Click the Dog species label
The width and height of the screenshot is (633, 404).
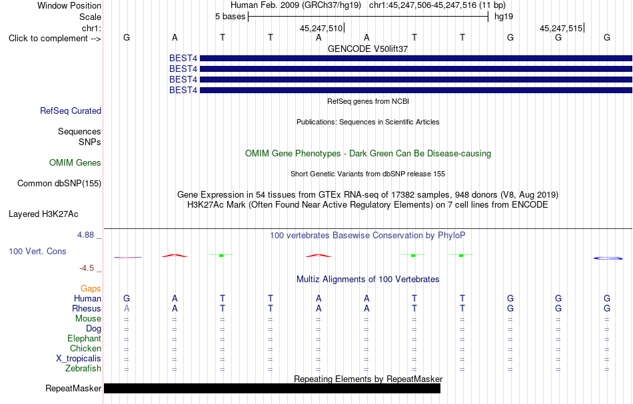[x=93, y=329]
